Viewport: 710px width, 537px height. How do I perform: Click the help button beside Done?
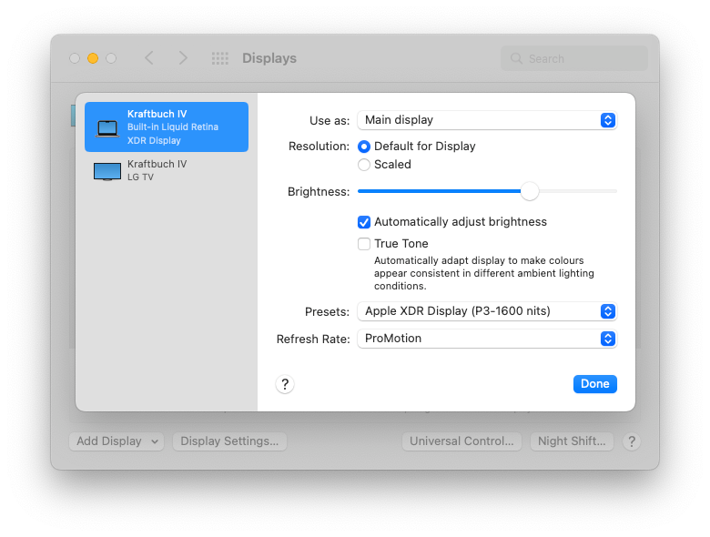pos(285,384)
